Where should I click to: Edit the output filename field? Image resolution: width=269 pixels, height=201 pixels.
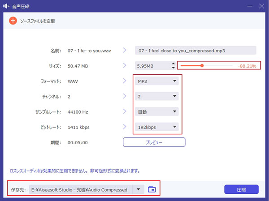[195, 51]
